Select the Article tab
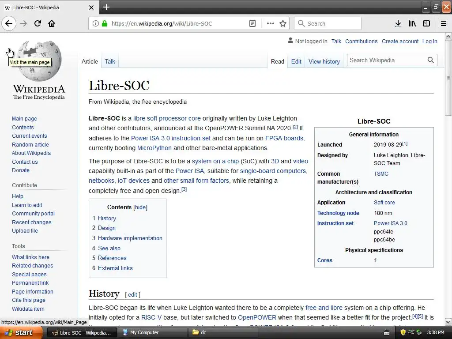This screenshot has height=339, width=452. click(90, 61)
